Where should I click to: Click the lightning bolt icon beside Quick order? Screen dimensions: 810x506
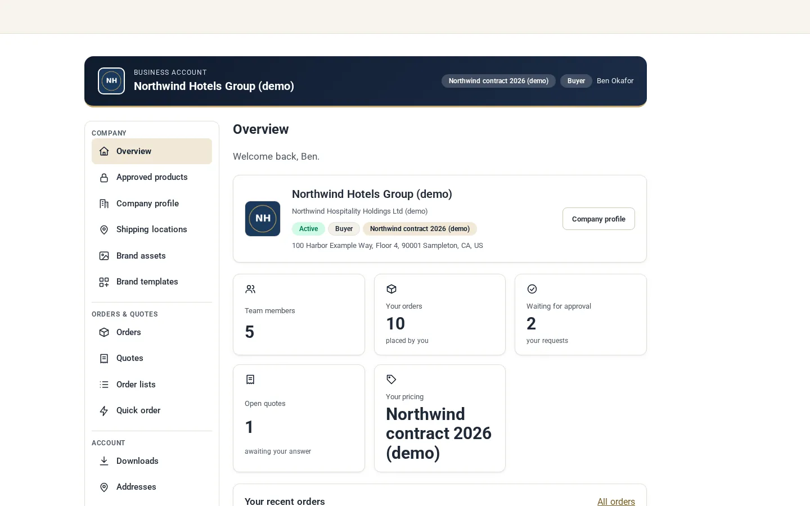(104, 411)
